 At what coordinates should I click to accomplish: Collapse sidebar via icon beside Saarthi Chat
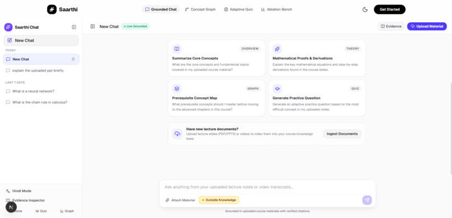(74, 27)
